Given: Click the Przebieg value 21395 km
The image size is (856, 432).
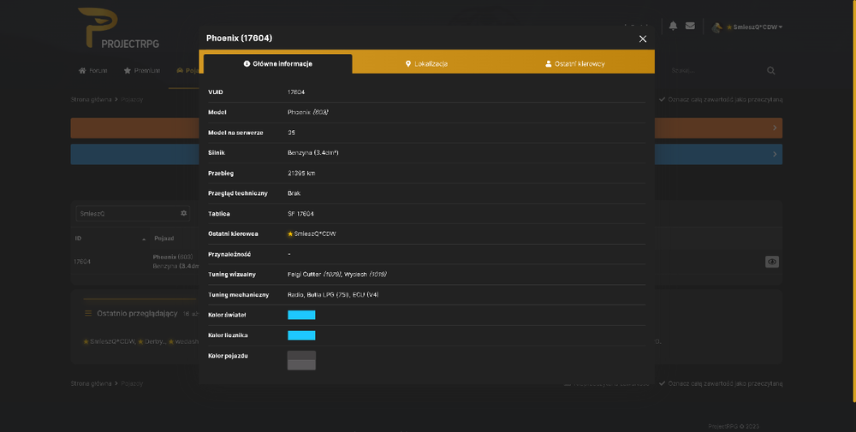Looking at the screenshot, I should 301,174.
